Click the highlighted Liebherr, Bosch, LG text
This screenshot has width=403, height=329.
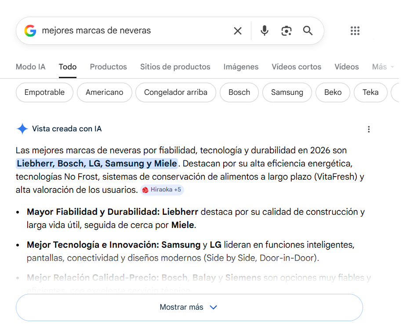[97, 163]
